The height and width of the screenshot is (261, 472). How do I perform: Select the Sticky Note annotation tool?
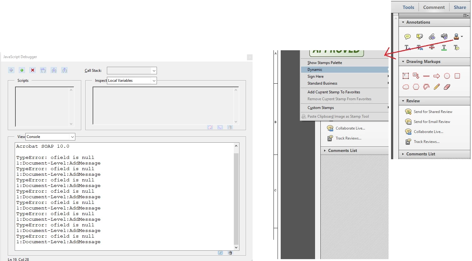point(407,37)
